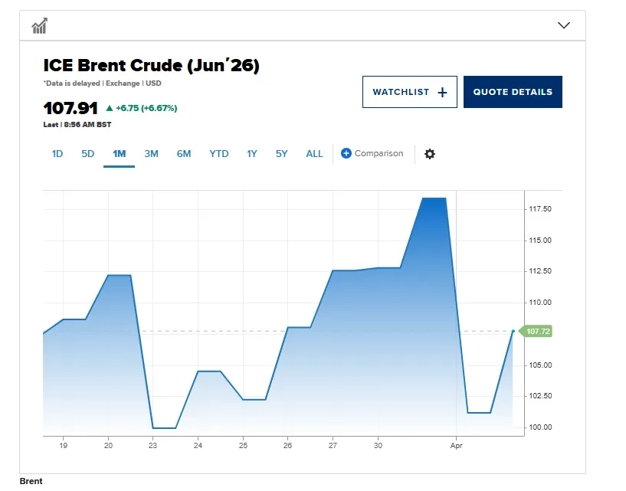Select the 1M time range tab

tap(119, 154)
